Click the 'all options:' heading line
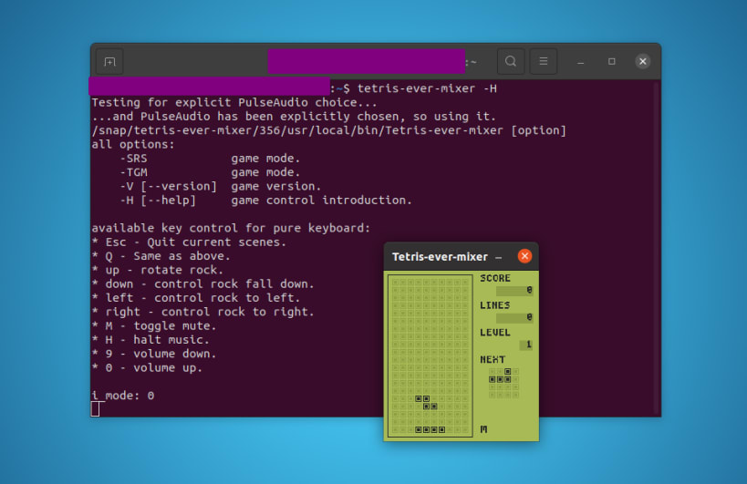 coord(133,145)
